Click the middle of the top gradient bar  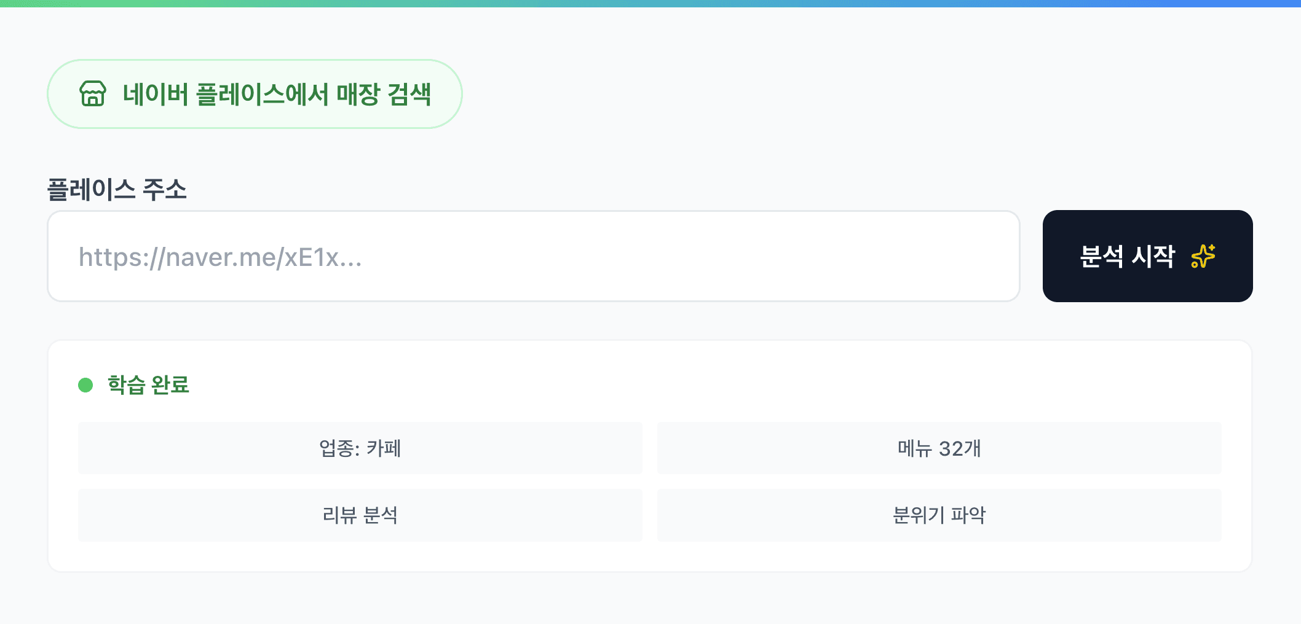click(650, 3)
